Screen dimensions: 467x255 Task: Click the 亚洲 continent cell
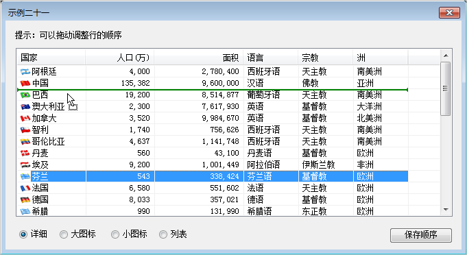click(x=365, y=84)
